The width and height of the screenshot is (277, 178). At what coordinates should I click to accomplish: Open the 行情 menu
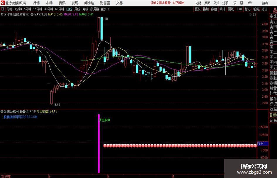[36, 3]
